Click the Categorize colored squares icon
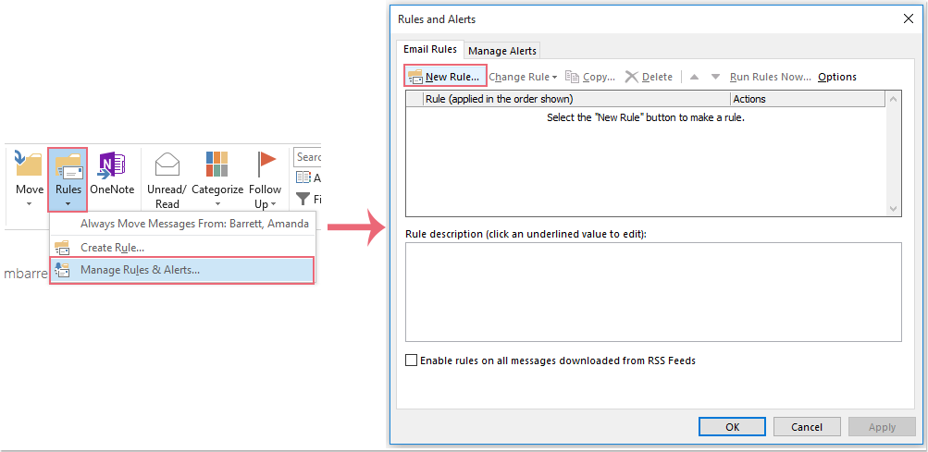Screen dimensions: 928x452 217,165
